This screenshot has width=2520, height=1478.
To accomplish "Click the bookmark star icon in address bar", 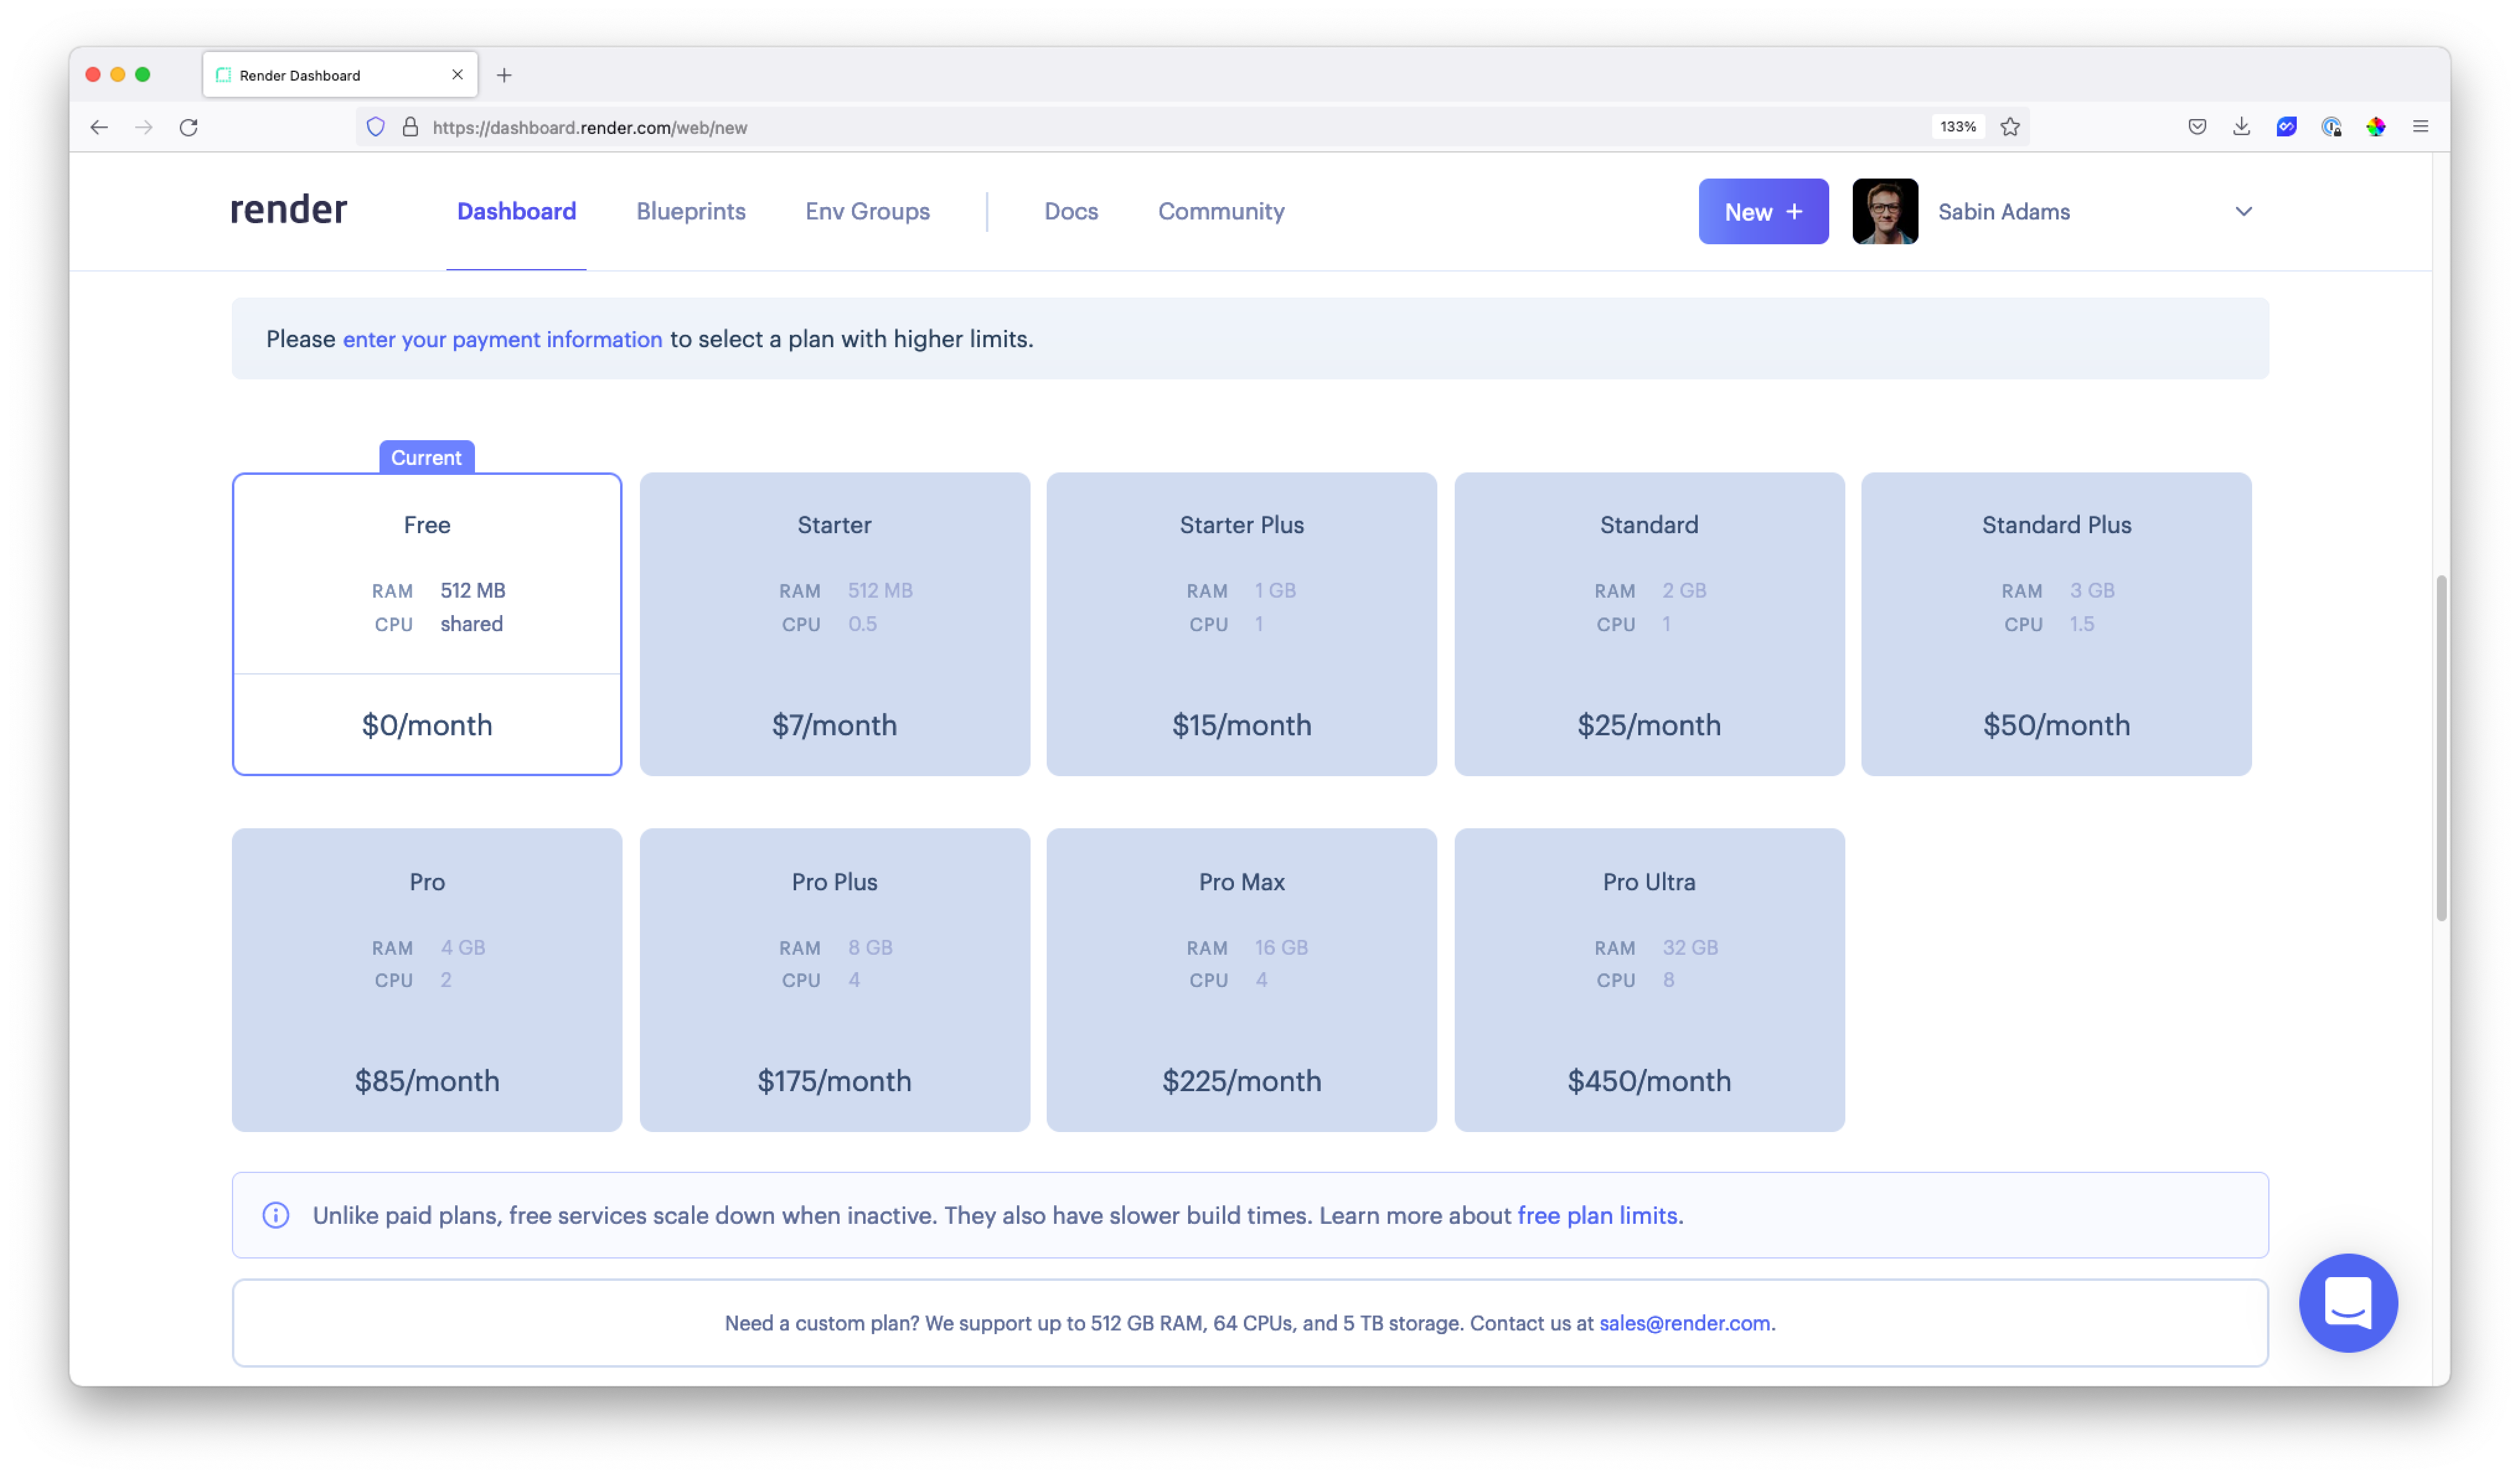I will [x=2010, y=127].
